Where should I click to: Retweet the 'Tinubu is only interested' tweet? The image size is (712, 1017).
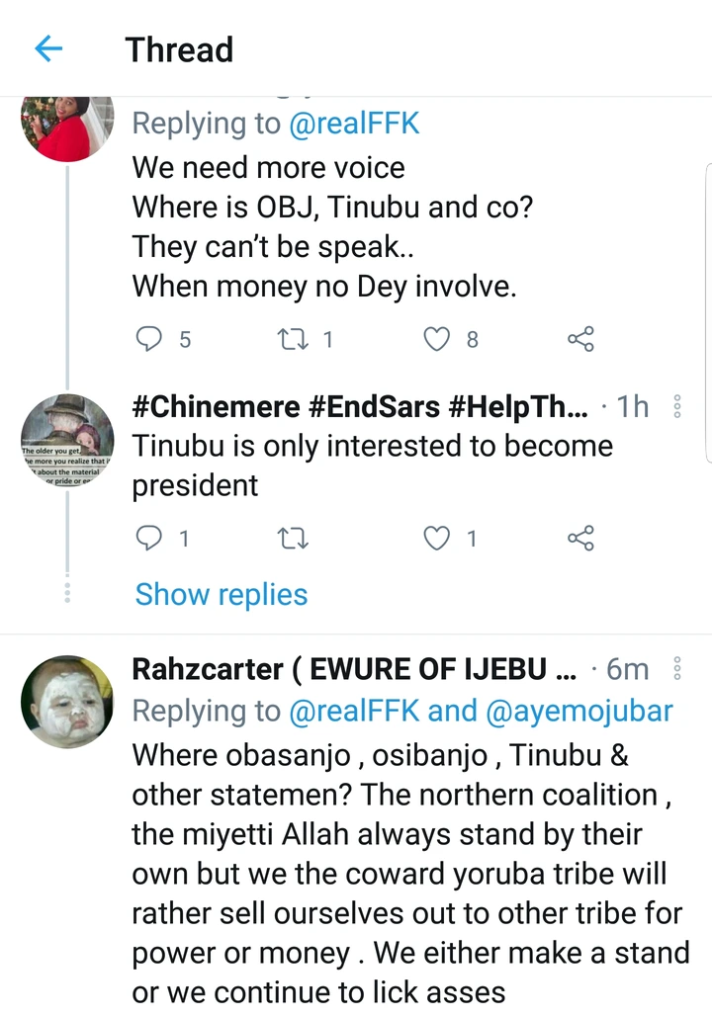click(294, 538)
